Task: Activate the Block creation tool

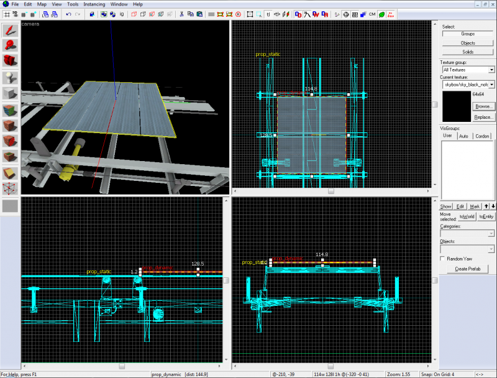Action: click(x=9, y=92)
